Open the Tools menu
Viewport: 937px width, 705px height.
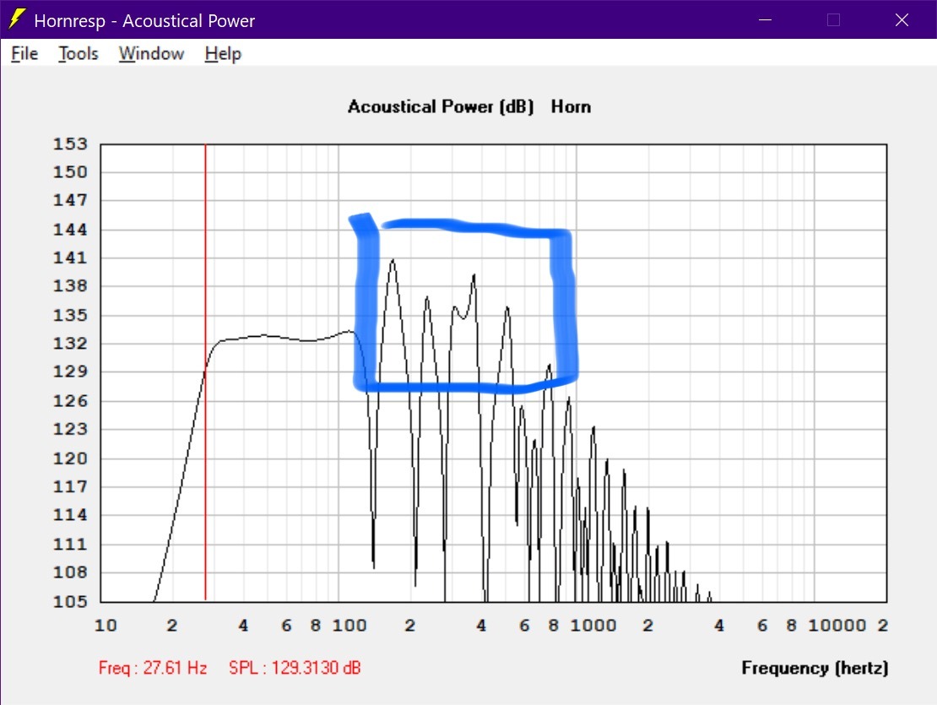click(79, 54)
